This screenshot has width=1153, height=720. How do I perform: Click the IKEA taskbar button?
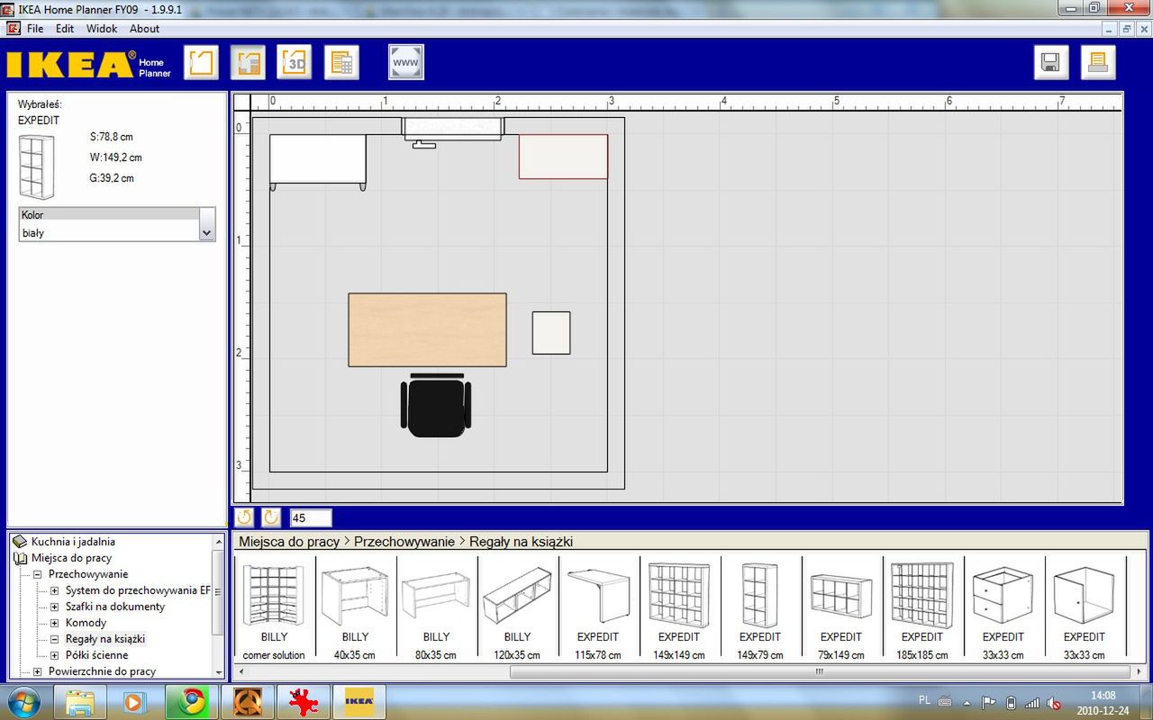359,702
